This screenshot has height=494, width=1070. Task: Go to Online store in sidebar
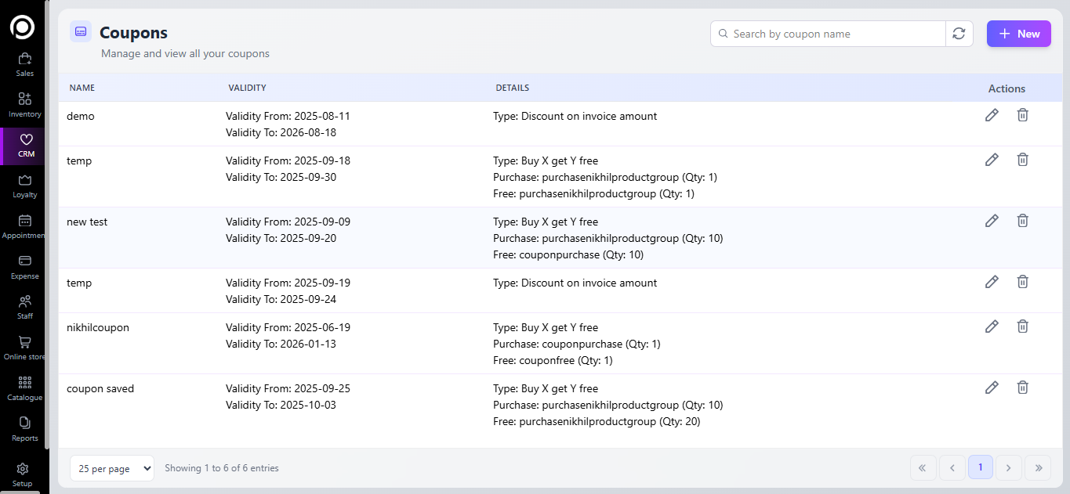pos(24,348)
